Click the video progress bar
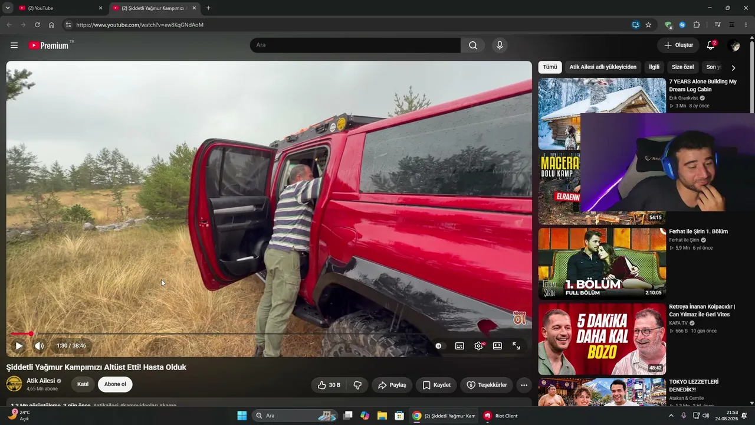 tap(269, 334)
